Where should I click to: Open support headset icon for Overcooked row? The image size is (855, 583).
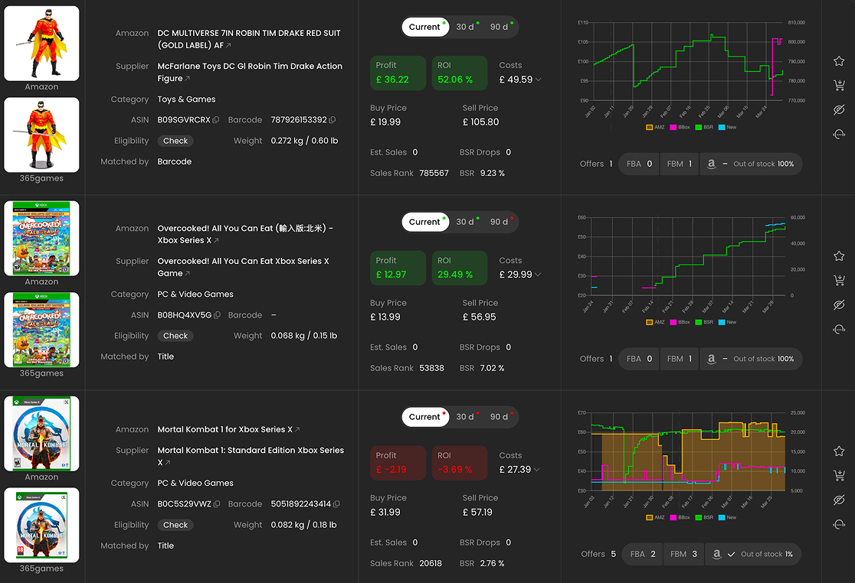[839, 329]
